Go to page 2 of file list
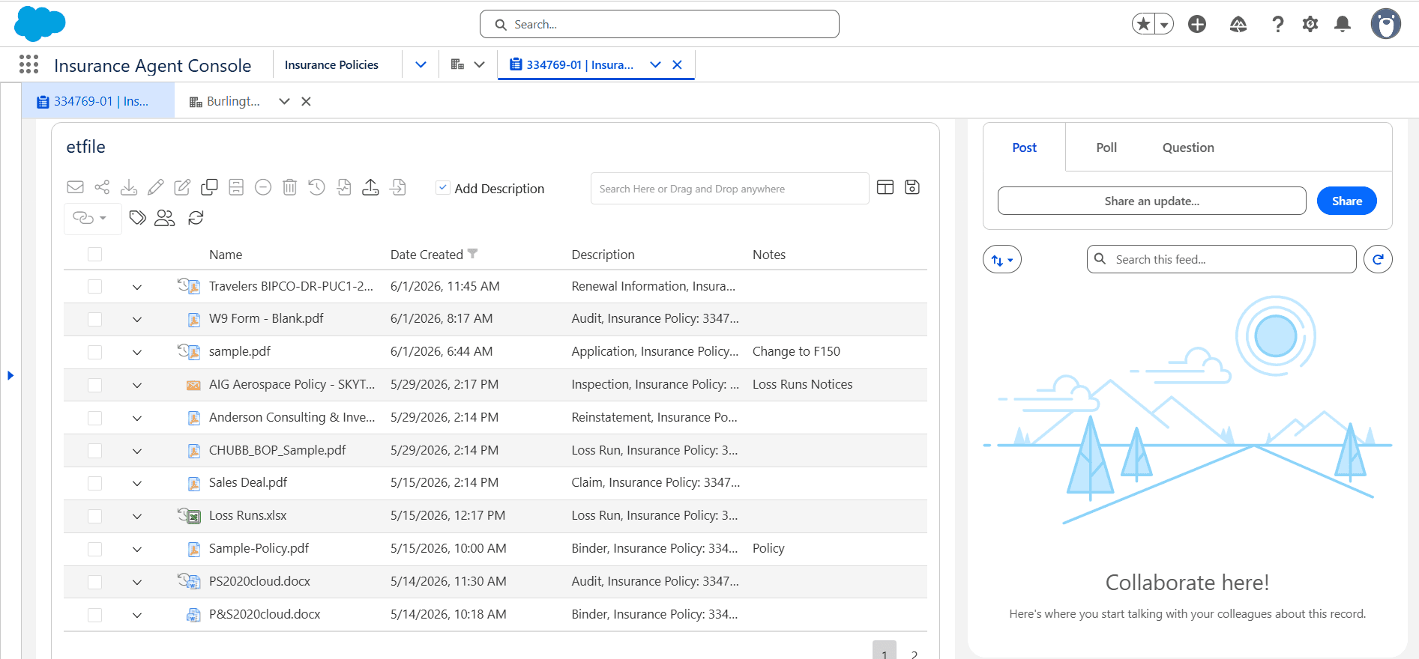The image size is (1419, 659). (915, 655)
